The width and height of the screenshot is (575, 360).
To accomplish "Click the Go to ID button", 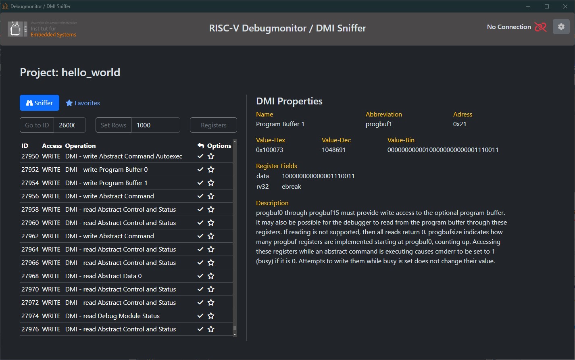I will click(37, 125).
